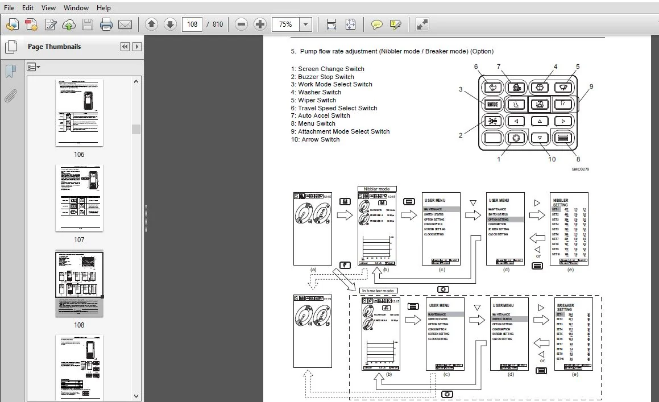Collapse the thumbnails panel with double arrow
The height and width of the screenshot is (402, 659).
click(125, 47)
